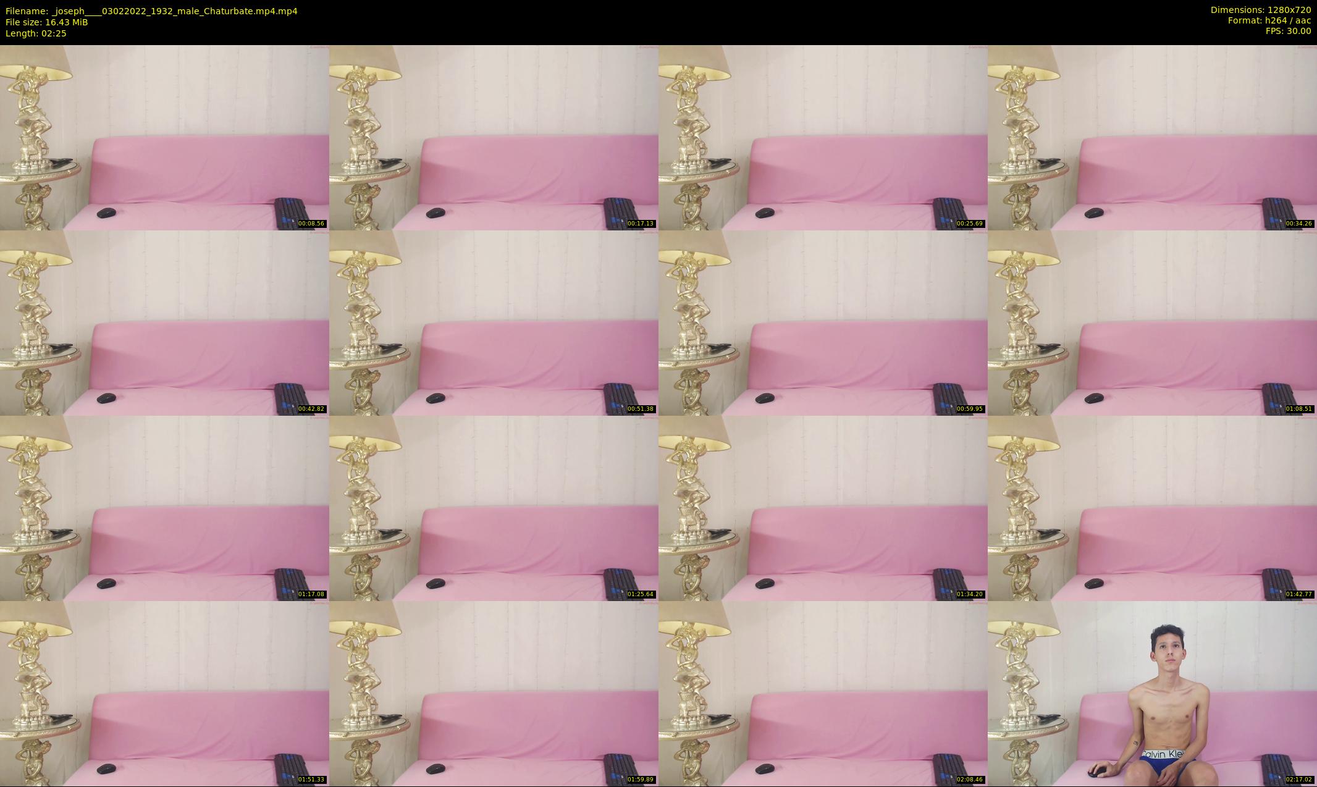Select the frame timestamped 01:08.51

coord(1152,322)
